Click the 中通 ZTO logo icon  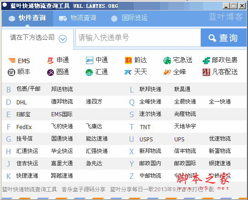[90, 60]
